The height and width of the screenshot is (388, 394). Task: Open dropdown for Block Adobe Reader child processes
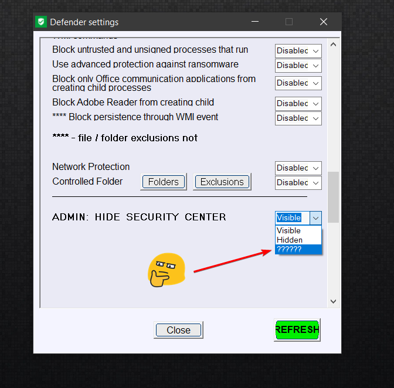click(298, 104)
